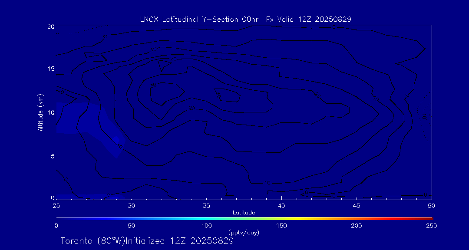Pick the '50' label under the color scale
469x250 pixels.
click(131, 226)
